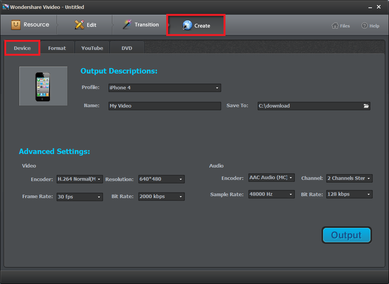Image resolution: width=389 pixels, height=284 pixels.
Task: Switch to the DVD tab
Action: [127, 48]
